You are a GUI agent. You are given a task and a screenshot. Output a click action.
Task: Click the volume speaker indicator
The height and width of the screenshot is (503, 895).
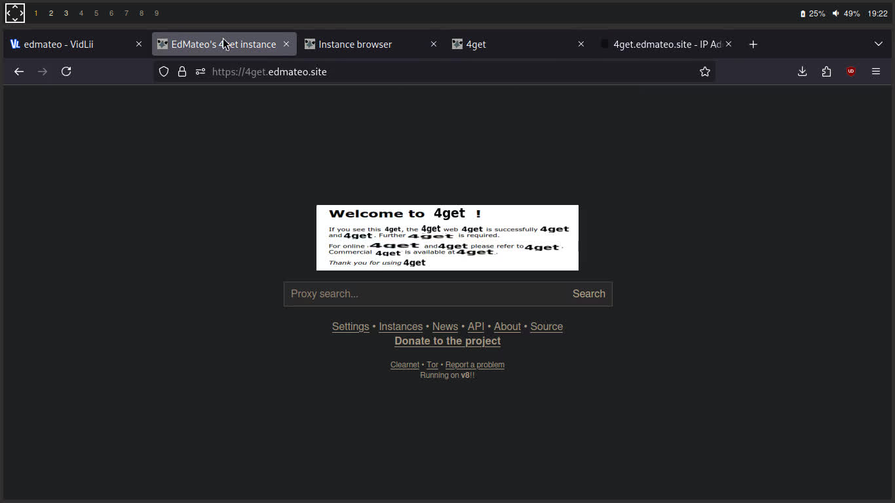pyautogui.click(x=846, y=13)
